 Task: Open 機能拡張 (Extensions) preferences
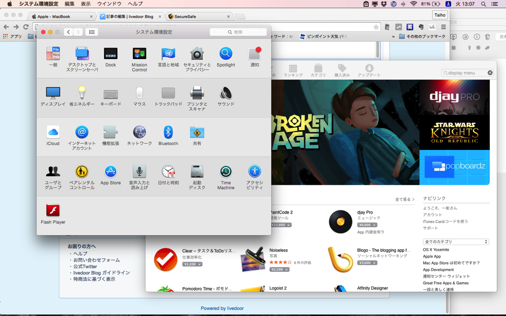tap(111, 135)
